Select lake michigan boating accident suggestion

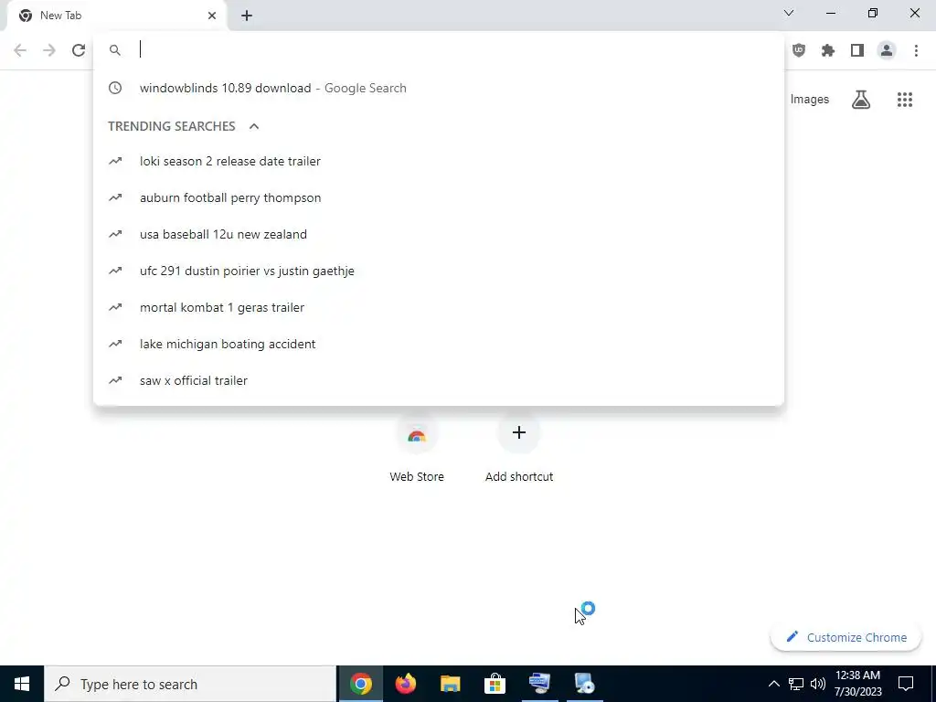[x=439, y=344]
